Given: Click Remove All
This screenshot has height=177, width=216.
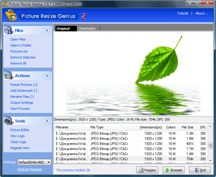Looking at the screenshot, I should (x=18, y=63).
